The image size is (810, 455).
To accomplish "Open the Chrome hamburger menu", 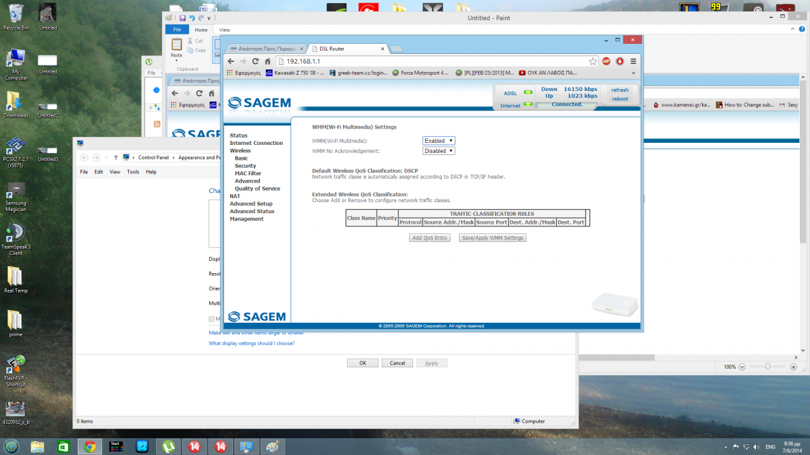I will 633,61.
